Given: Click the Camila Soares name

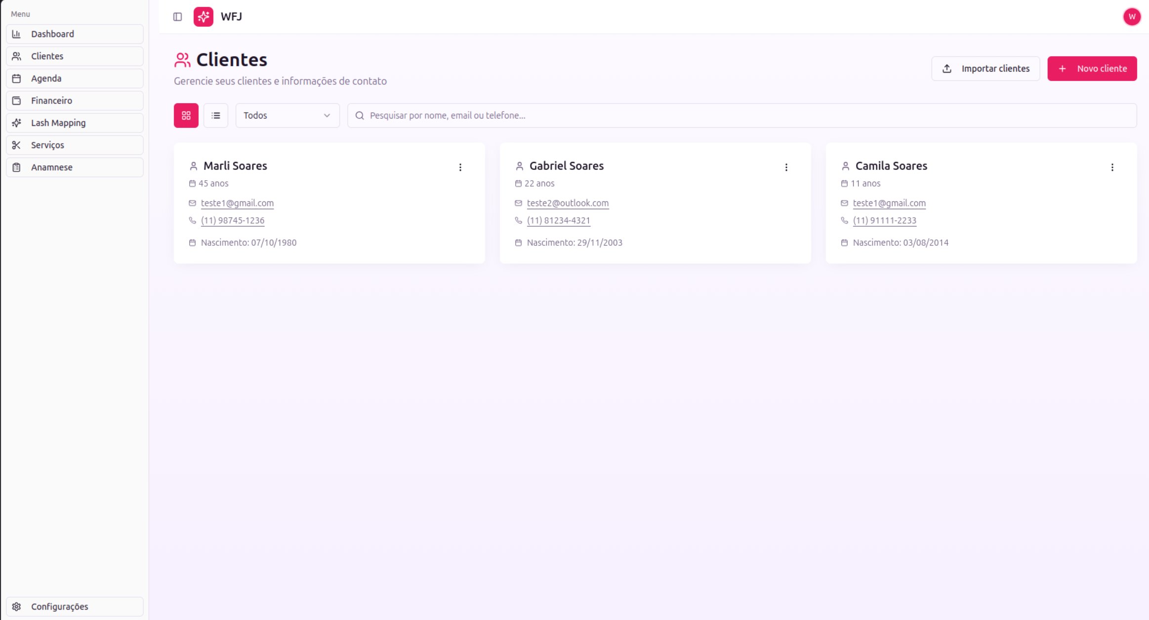Looking at the screenshot, I should (891, 166).
